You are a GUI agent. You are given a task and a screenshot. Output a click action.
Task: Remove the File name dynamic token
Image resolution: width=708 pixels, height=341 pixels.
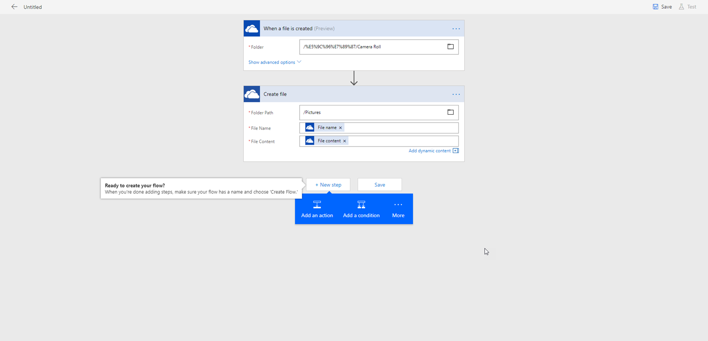click(x=341, y=128)
